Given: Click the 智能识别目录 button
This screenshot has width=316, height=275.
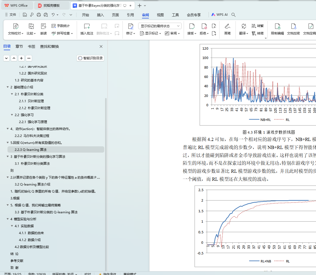Looking at the screenshot, I should (90, 58).
